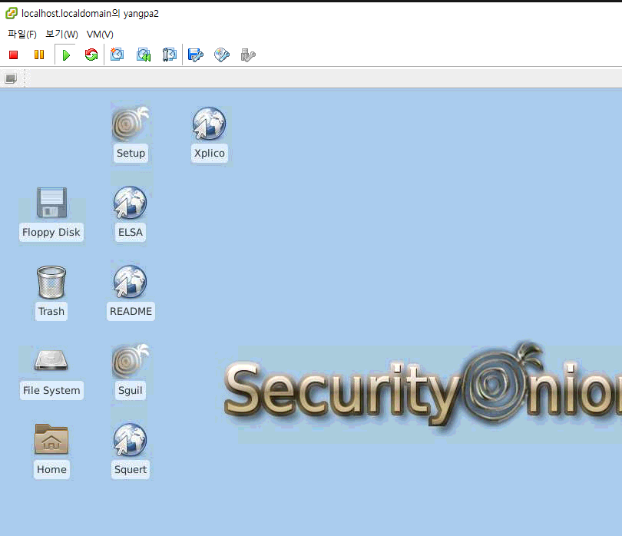Open the Snapshot Manager
The image size is (622, 536).
170,55
